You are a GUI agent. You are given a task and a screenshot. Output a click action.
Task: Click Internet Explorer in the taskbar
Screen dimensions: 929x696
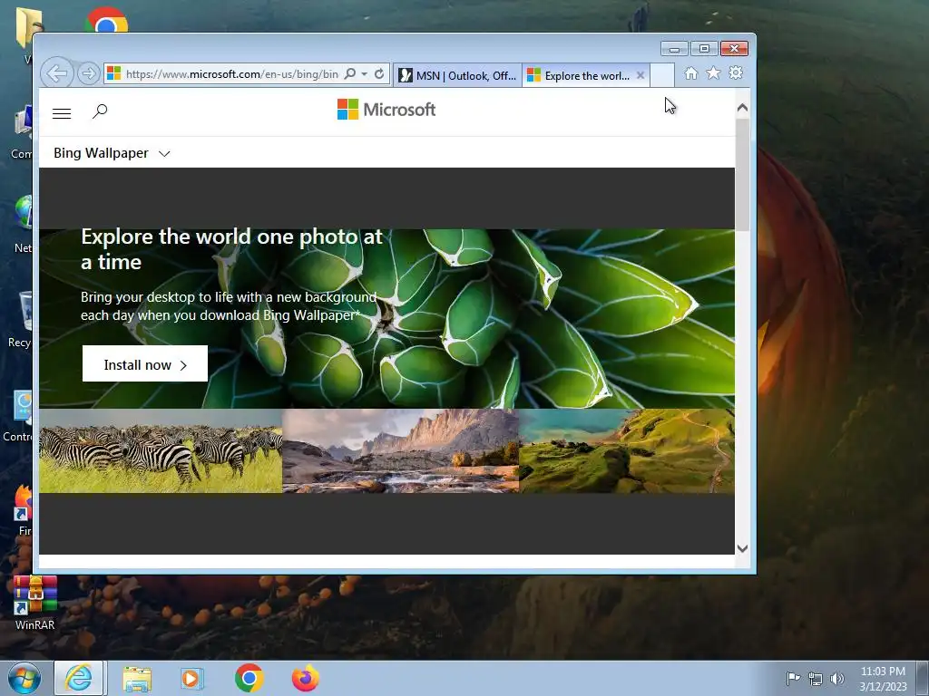click(x=80, y=678)
